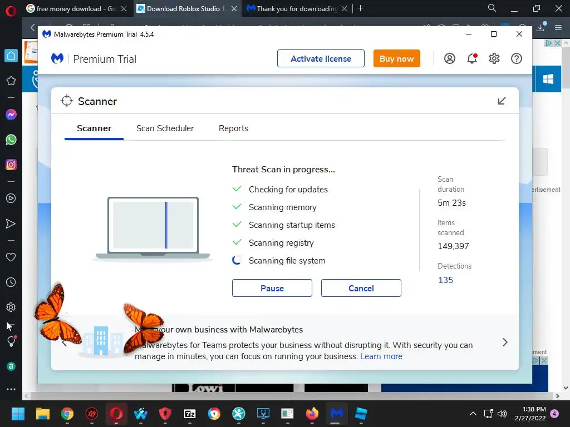
Task: Open the Malwarebytes help question mark
Action: click(517, 58)
